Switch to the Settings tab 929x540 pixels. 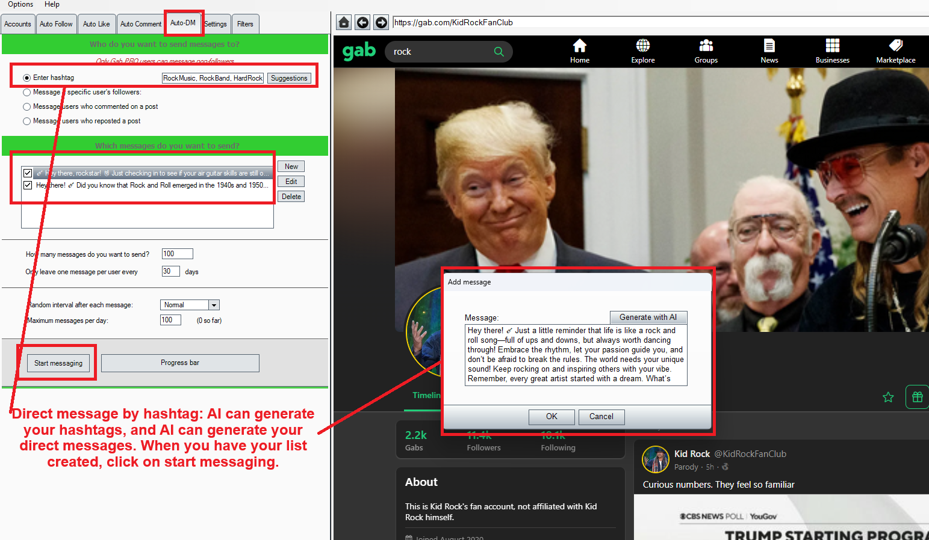[216, 24]
